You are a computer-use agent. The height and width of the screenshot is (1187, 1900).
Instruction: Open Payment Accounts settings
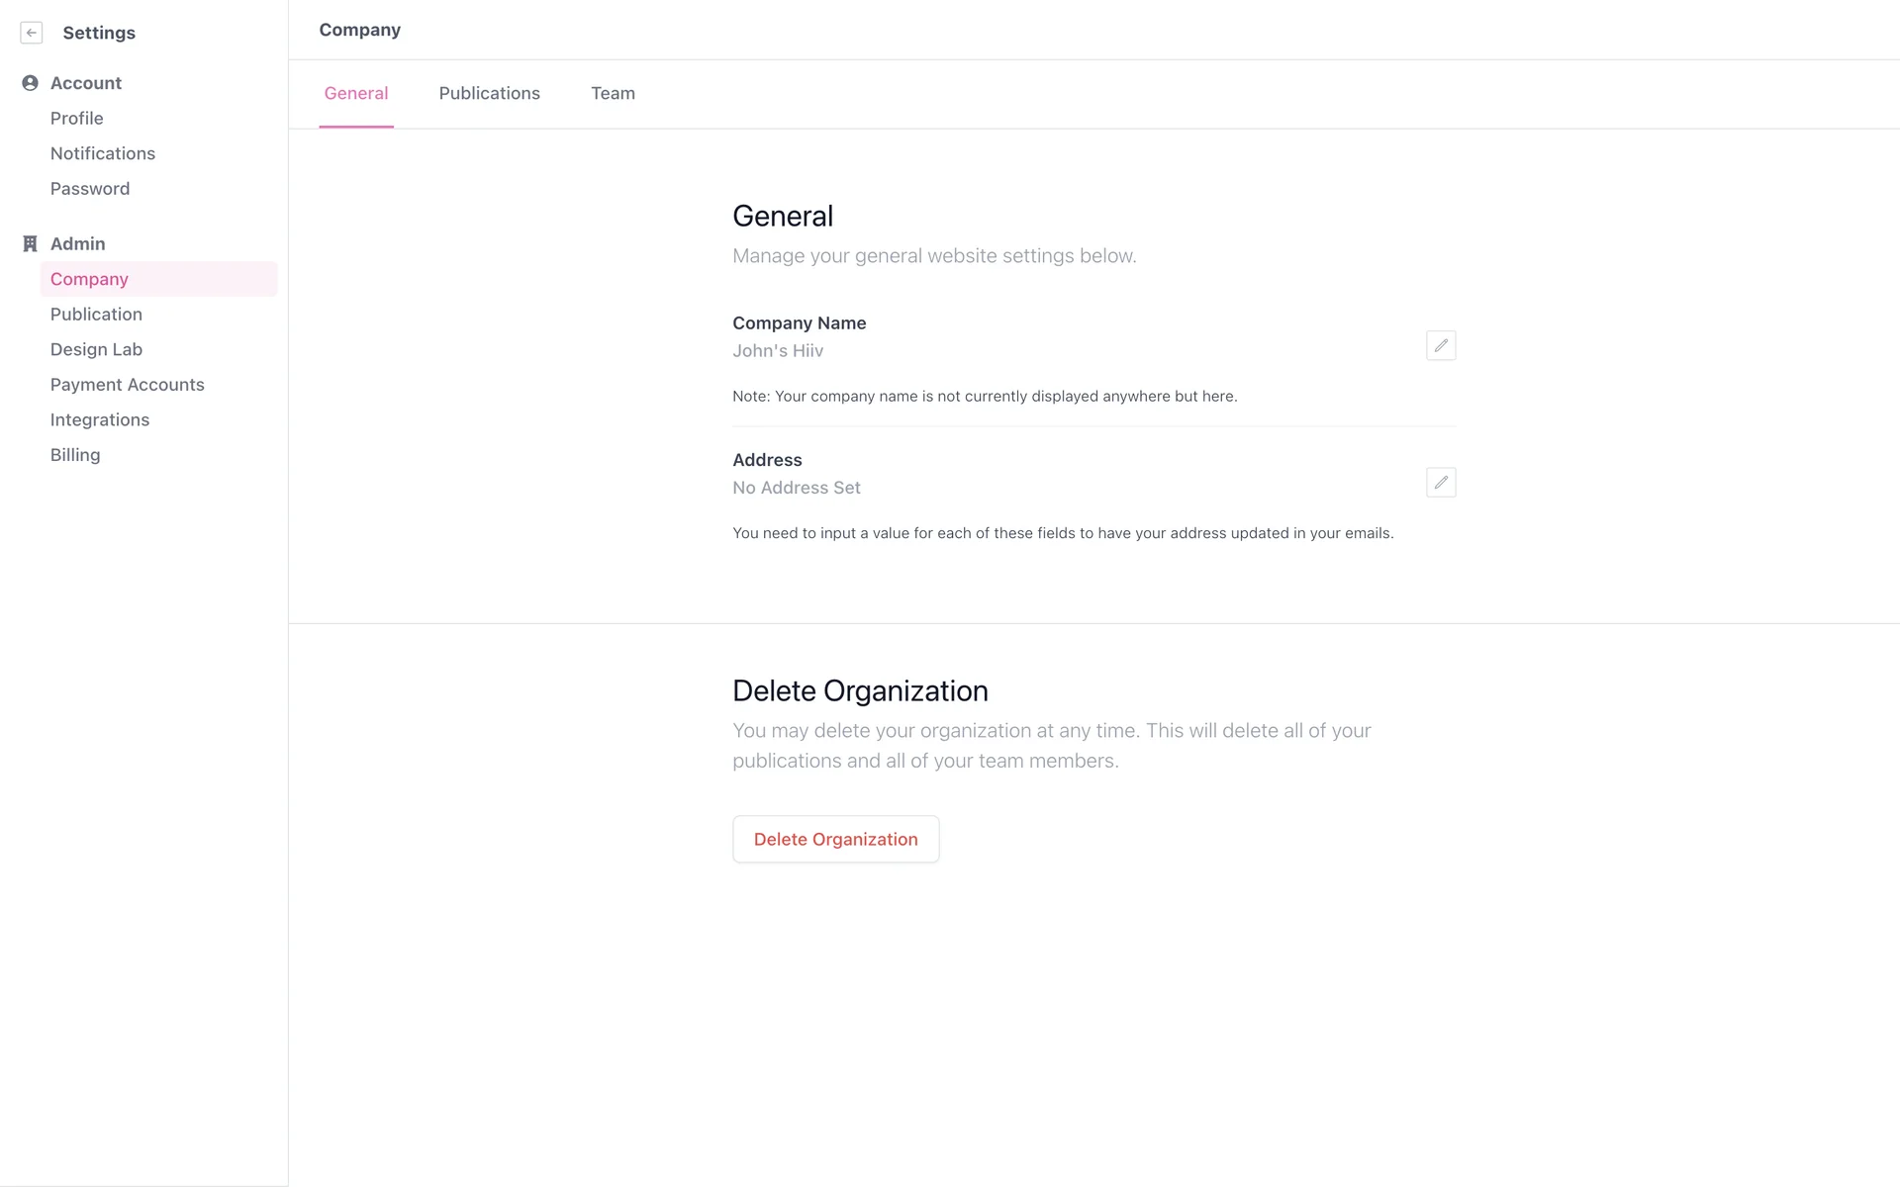(128, 385)
